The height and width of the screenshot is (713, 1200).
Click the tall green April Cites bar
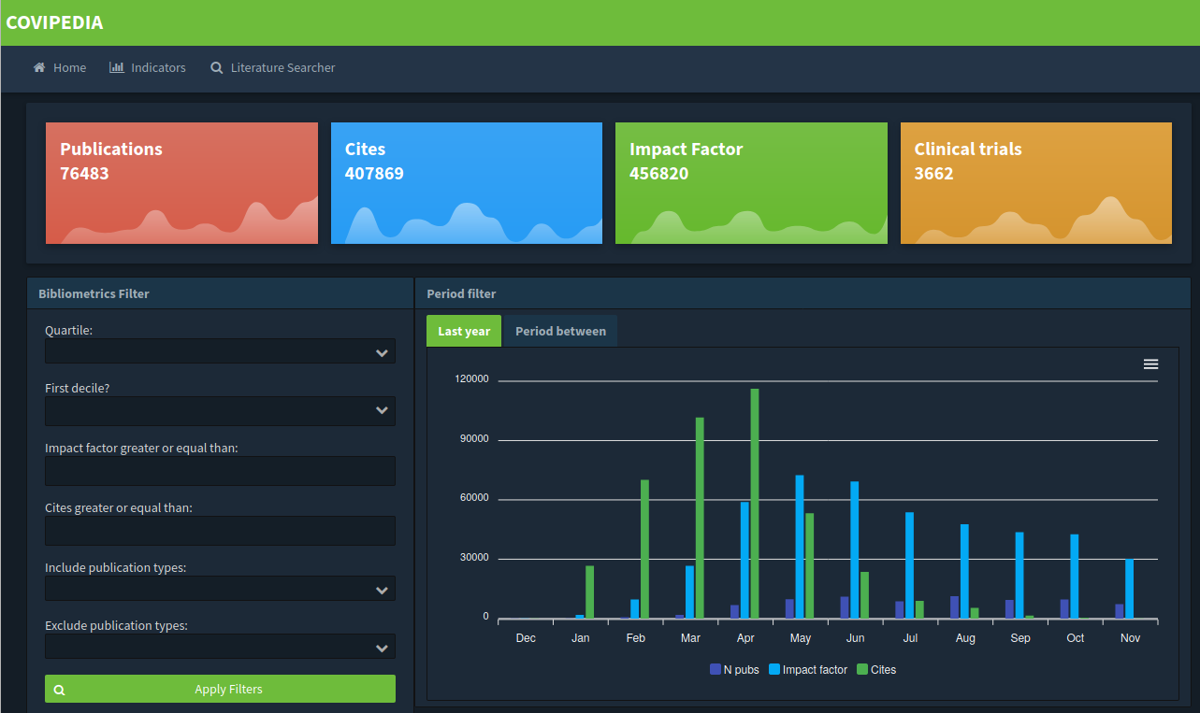[755, 503]
